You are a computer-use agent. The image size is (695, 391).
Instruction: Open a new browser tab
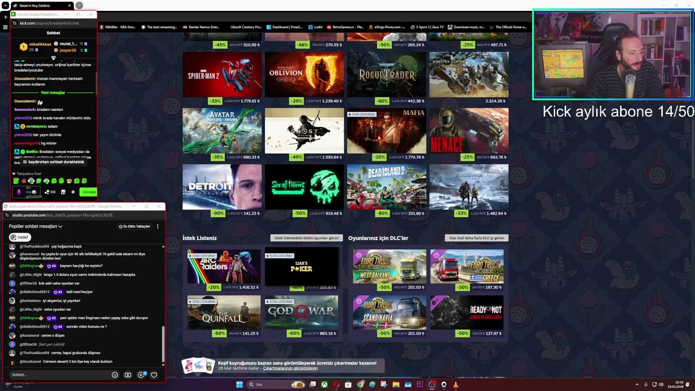coord(79,5)
